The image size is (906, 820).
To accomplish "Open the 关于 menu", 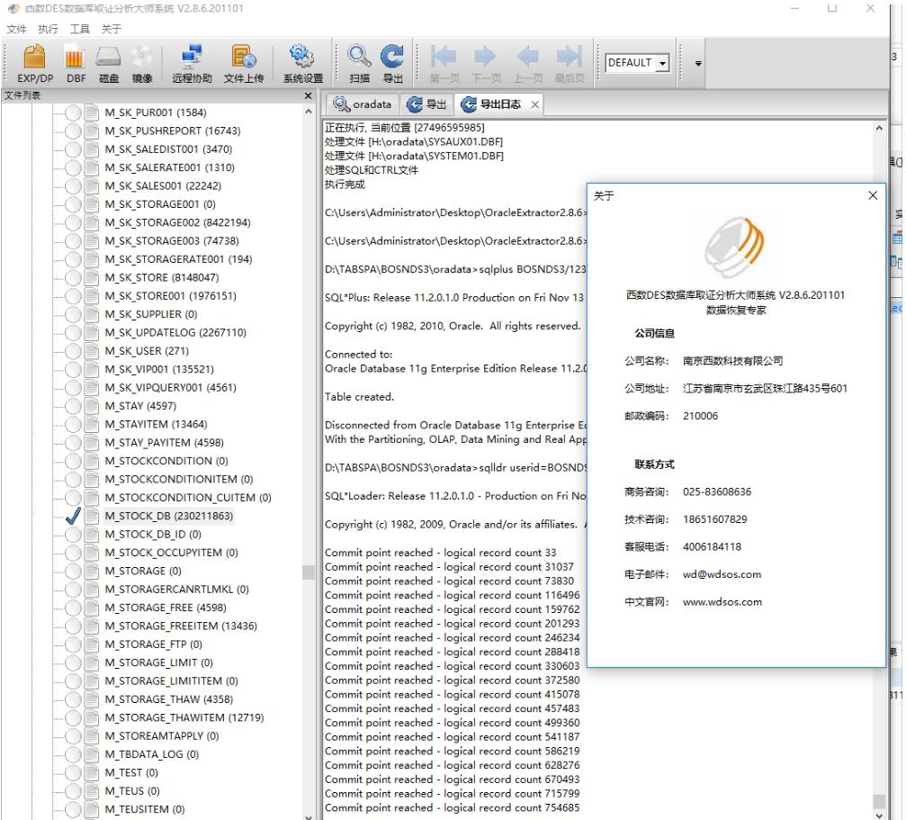I will click(112, 29).
